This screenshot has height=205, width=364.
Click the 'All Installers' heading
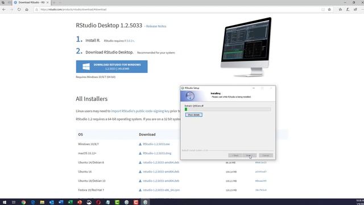[x=92, y=99]
